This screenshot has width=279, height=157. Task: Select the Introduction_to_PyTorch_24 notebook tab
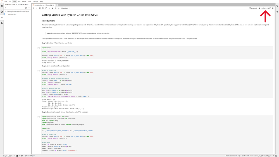coord(43,5)
